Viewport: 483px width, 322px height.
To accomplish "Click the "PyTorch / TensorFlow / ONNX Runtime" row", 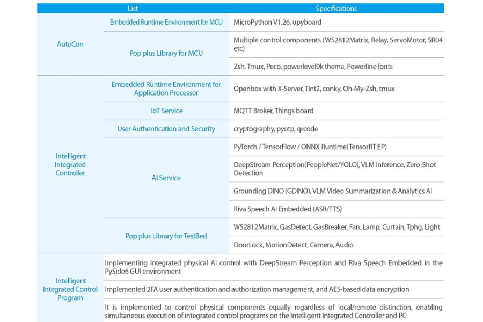I will 310,147.
